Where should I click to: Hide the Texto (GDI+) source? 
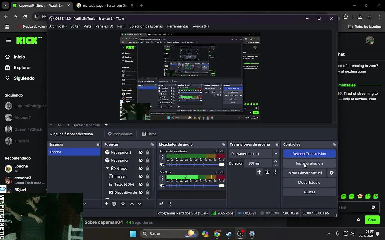tap(140, 184)
